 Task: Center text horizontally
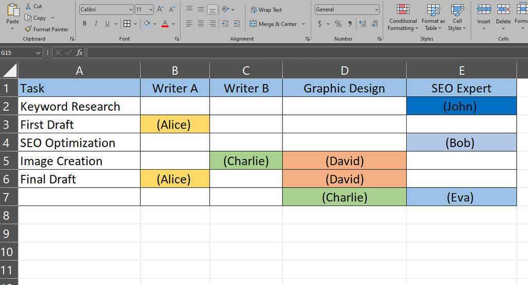point(201,24)
